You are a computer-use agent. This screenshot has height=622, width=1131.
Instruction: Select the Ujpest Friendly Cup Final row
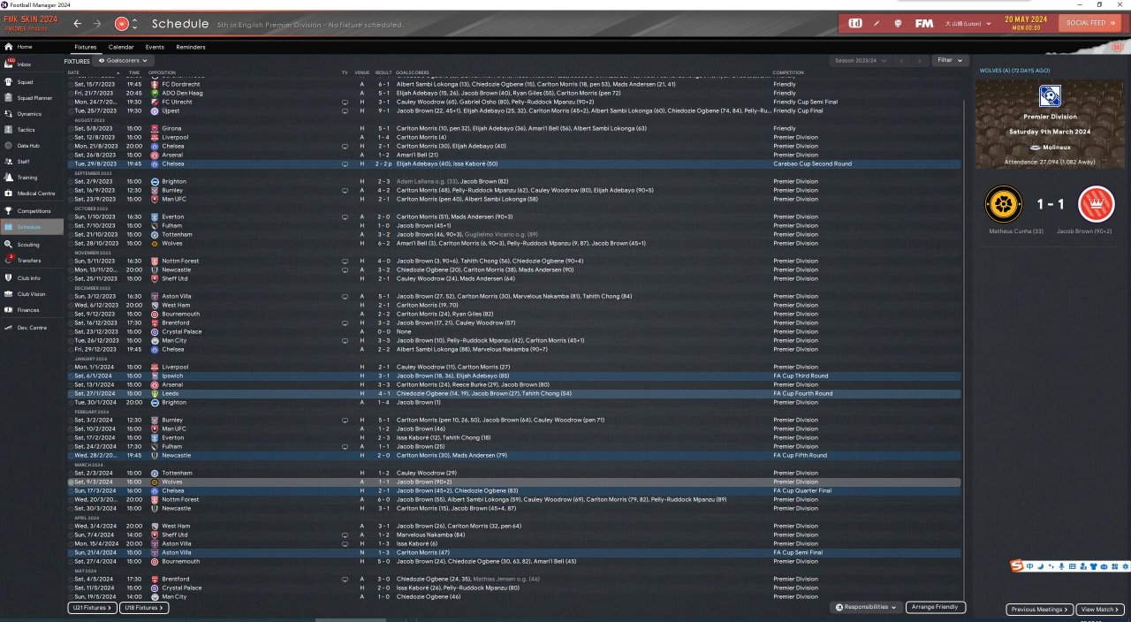(513, 110)
